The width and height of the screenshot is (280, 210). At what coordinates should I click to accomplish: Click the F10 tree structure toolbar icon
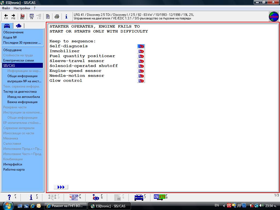39,16
